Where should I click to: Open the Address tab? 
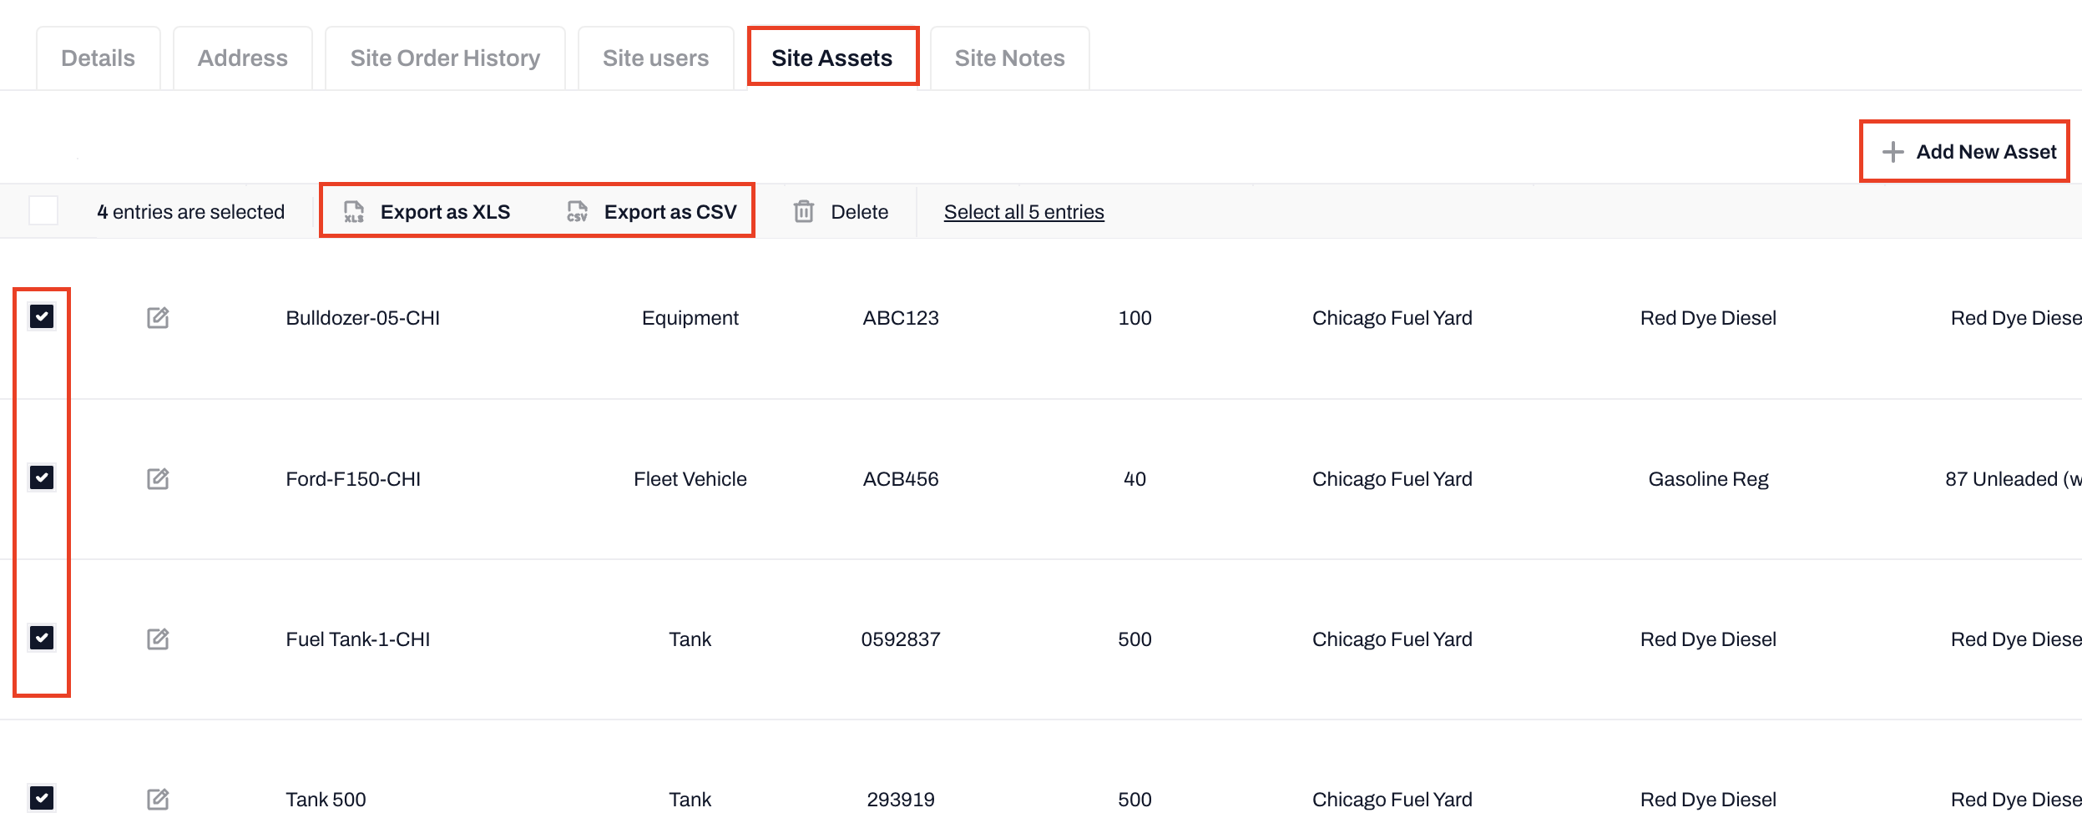pos(242,58)
